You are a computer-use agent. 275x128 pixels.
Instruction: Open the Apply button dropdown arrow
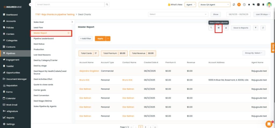[x=108, y=39]
